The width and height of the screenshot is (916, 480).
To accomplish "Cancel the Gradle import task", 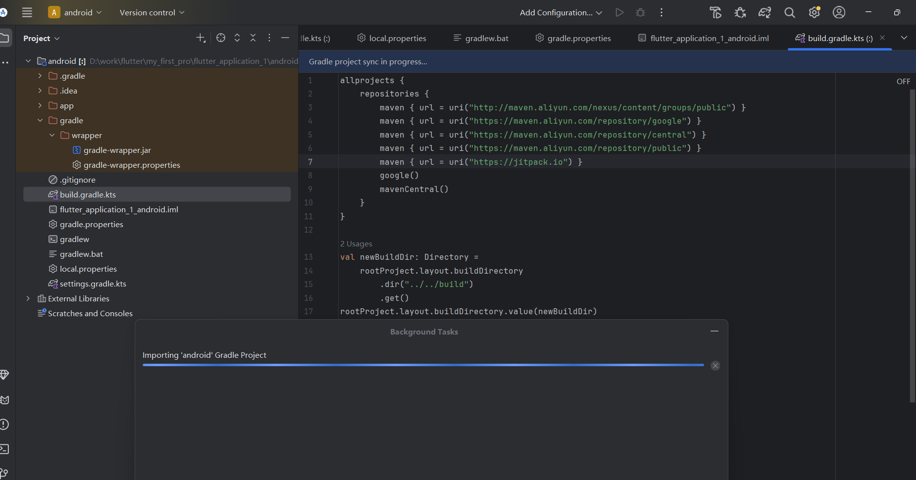I will (715, 366).
